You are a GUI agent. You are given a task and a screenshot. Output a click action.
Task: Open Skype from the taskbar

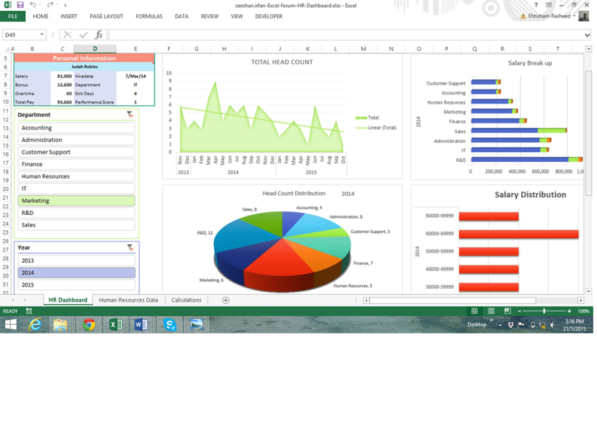pos(170,325)
